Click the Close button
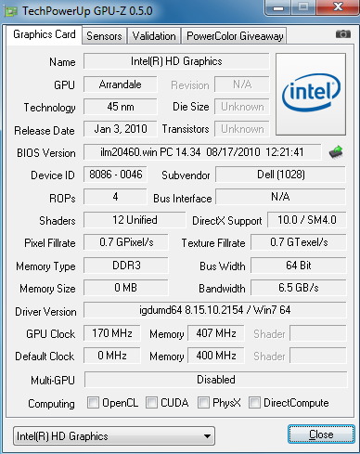Viewport: 360px width, 454px height. tap(321, 435)
